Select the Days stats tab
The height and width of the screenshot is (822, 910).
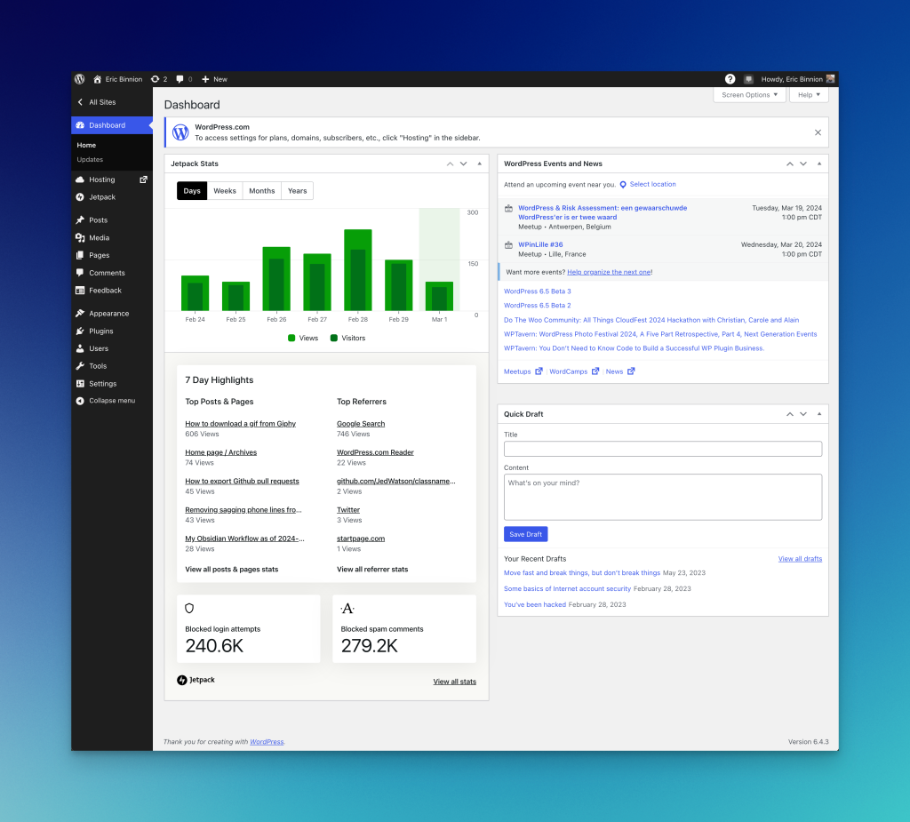click(192, 191)
